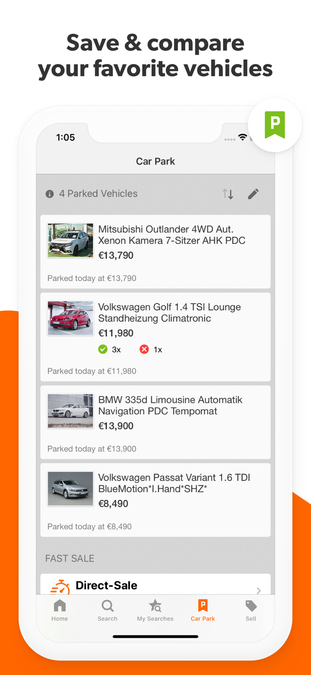
Task: Tap the My Searches star icon
Action: point(155,606)
